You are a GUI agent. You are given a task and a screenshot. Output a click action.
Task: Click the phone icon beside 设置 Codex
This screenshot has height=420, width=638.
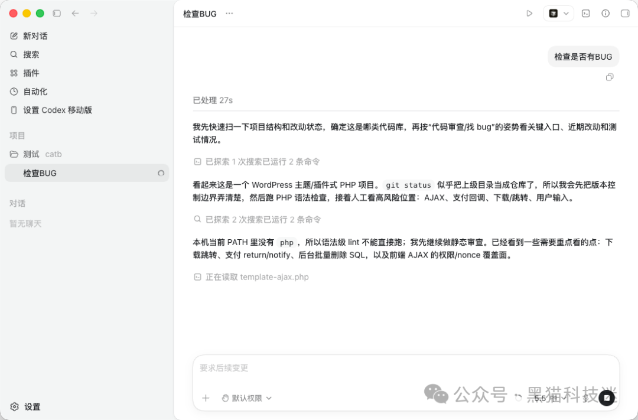tap(14, 110)
